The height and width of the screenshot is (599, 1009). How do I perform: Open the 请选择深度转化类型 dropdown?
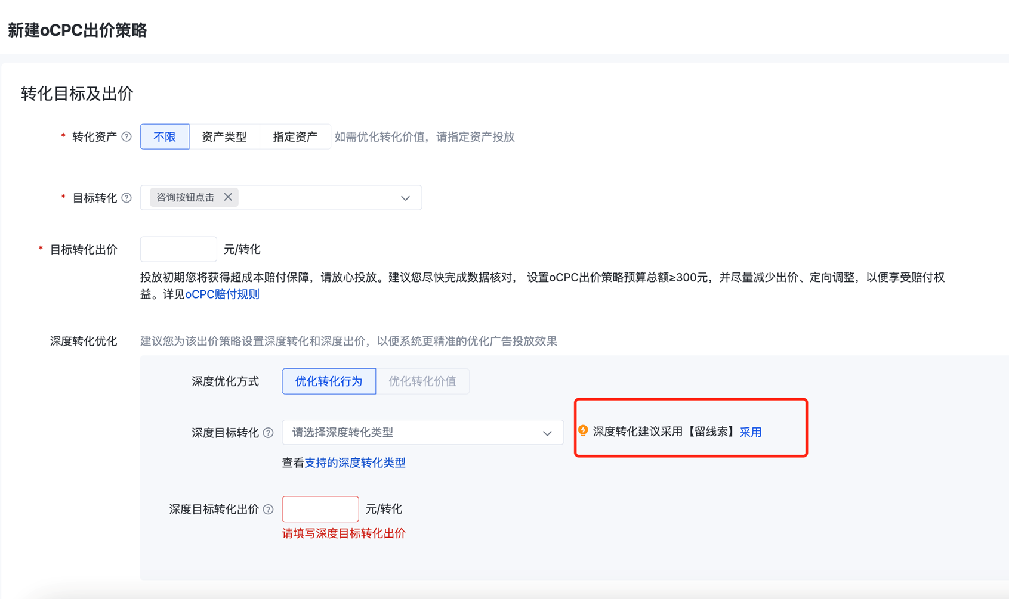pos(412,433)
